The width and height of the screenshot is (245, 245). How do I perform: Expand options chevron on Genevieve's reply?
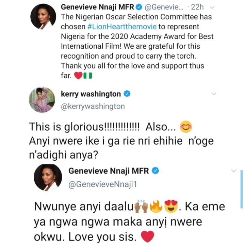point(233,171)
